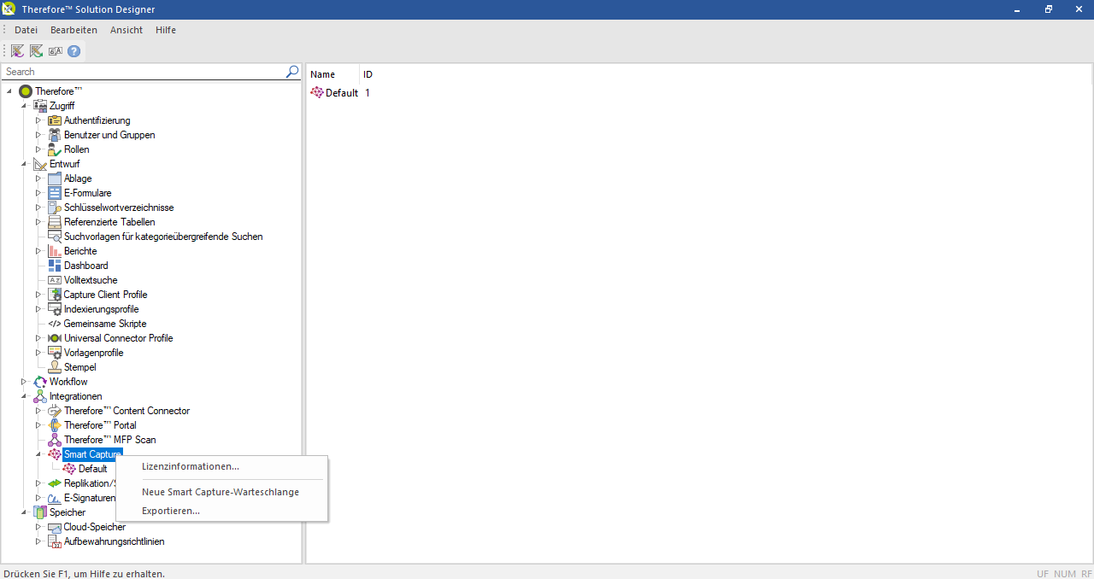Click the Berichte chart icon
This screenshot has height=579, width=1094.
coord(55,251)
